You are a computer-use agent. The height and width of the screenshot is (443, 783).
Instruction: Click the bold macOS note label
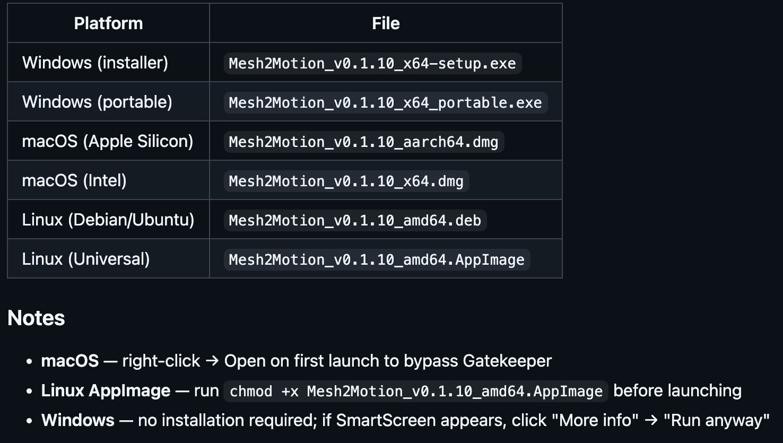click(70, 361)
